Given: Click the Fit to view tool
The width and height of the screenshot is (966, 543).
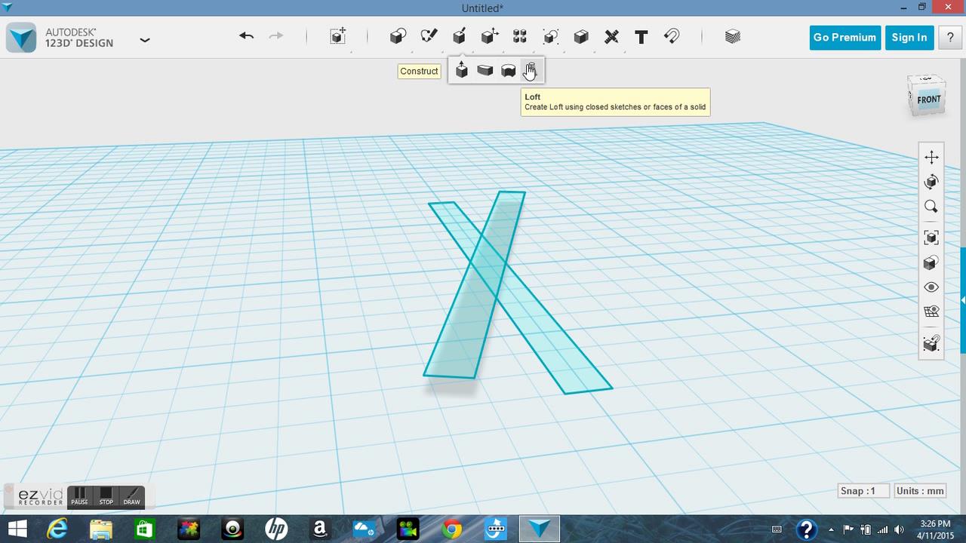Looking at the screenshot, I should point(931,238).
